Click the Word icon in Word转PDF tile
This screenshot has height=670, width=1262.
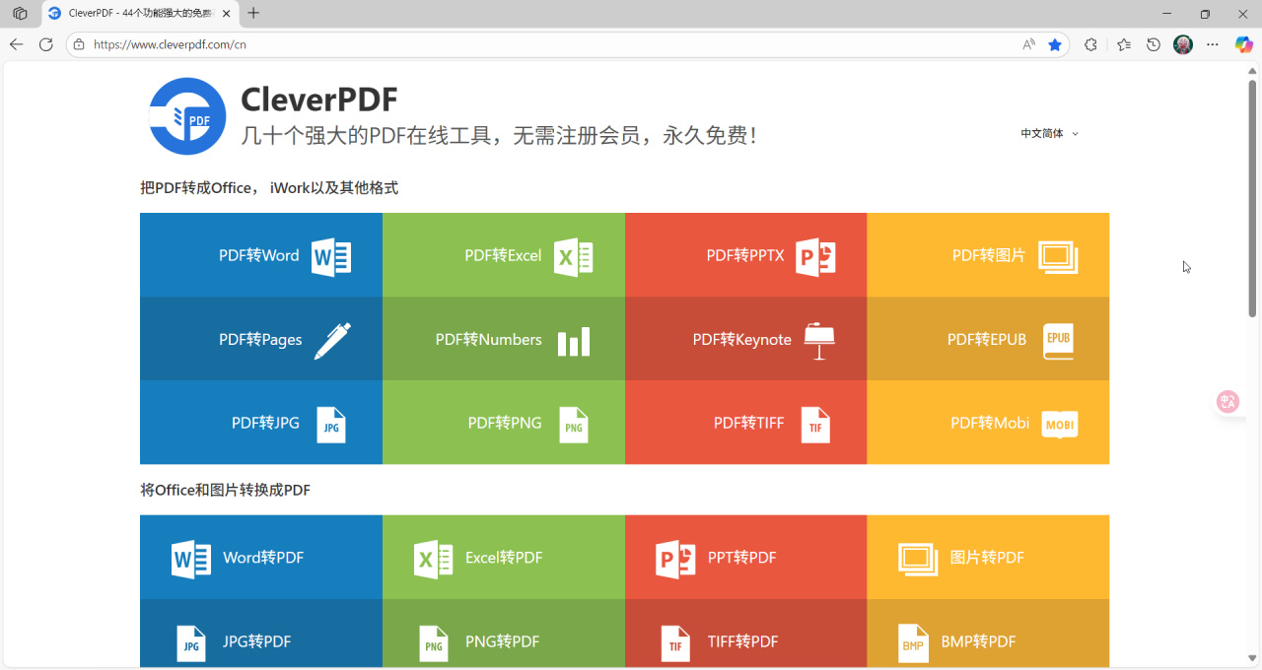click(191, 559)
